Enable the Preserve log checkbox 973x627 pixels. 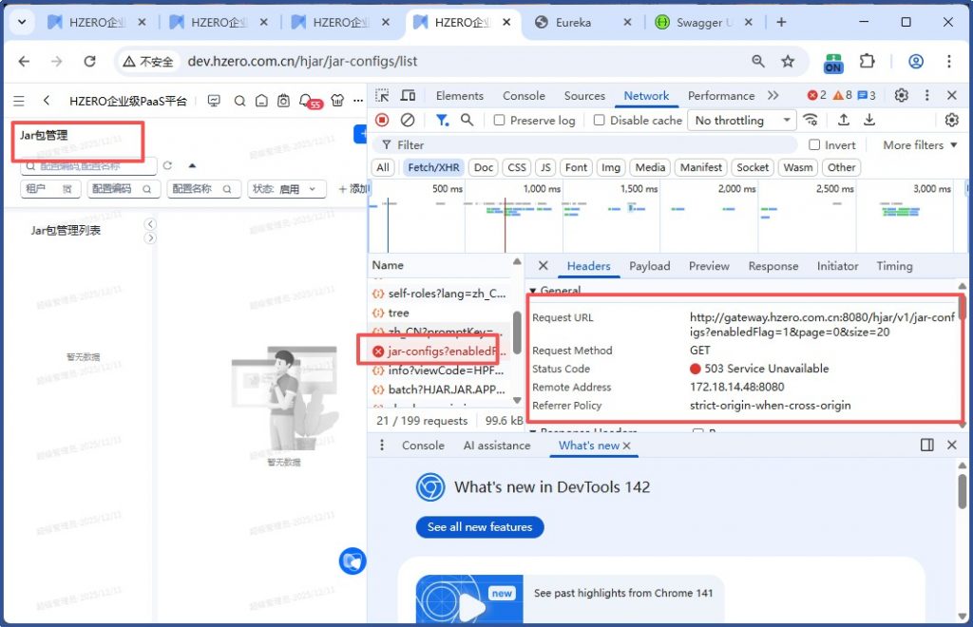point(500,121)
